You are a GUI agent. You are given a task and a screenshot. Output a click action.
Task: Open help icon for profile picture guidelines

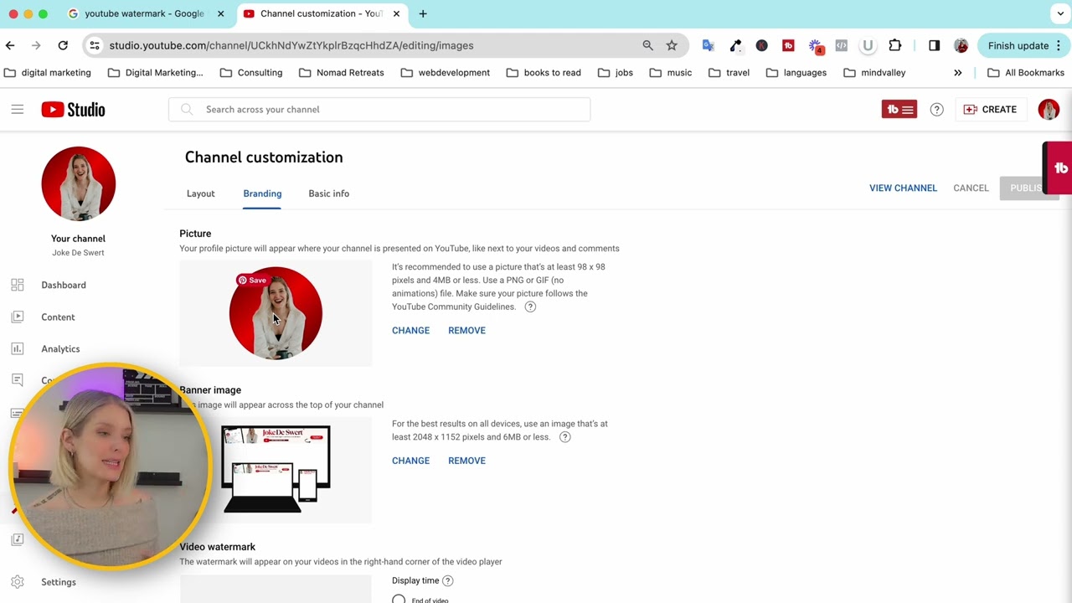click(530, 307)
